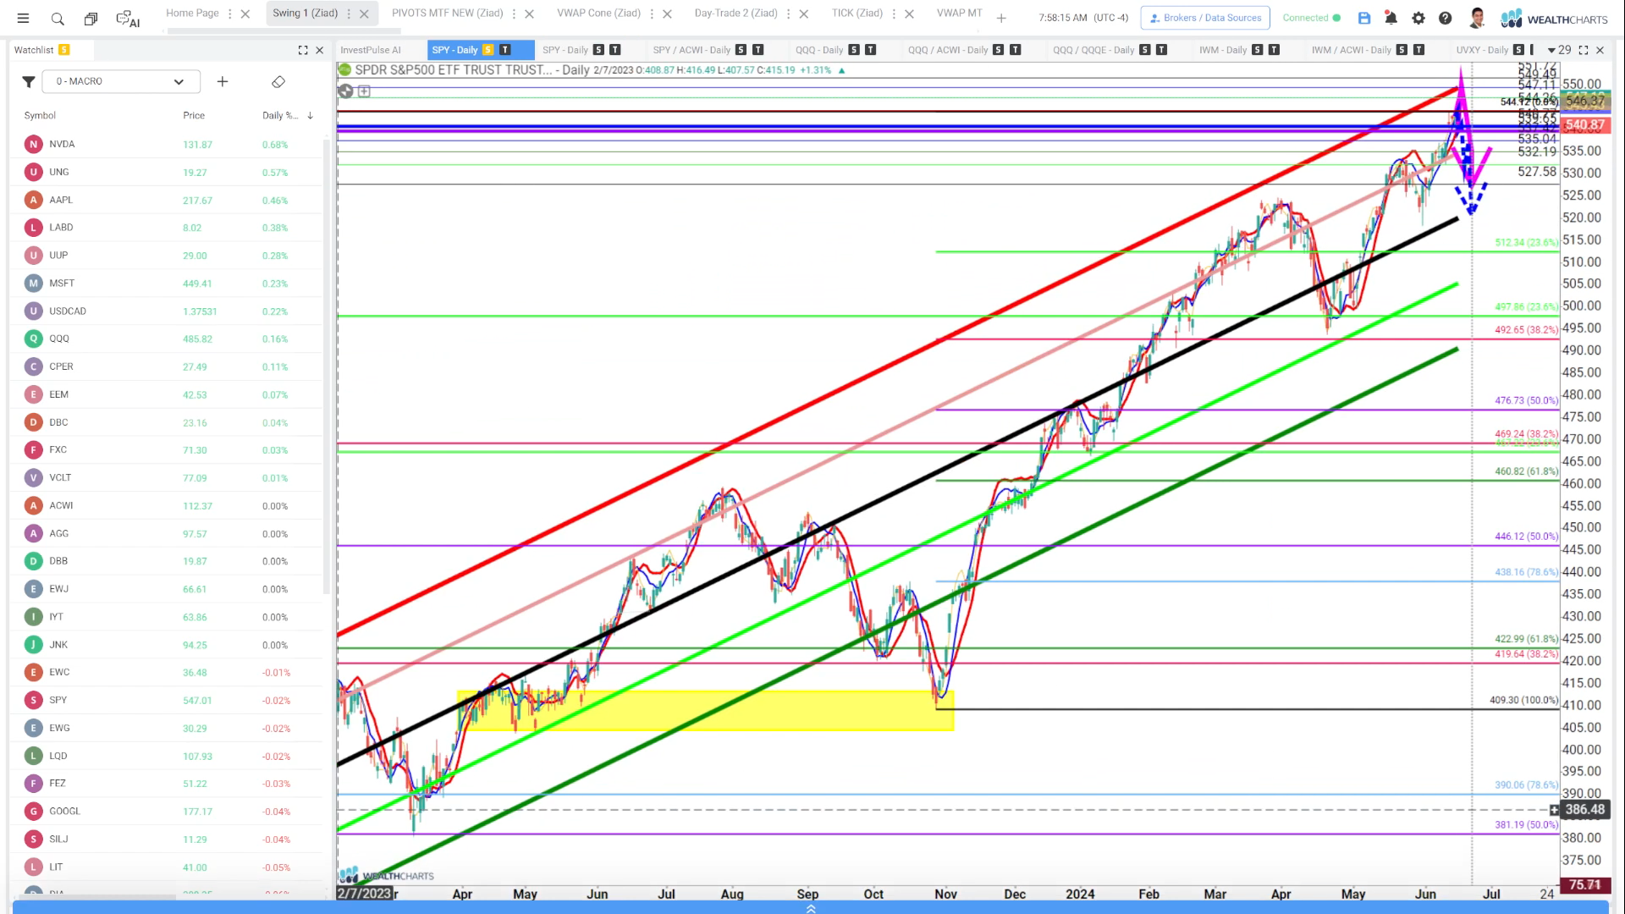Select the USDCAD row in watchlist

click(x=166, y=311)
